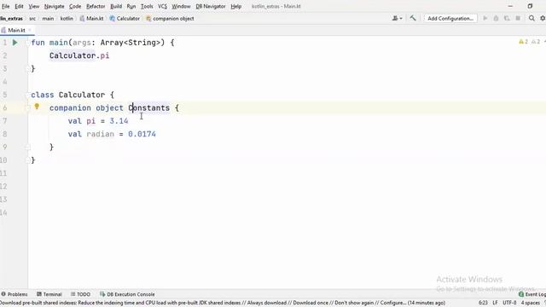Click the warnings indicator in editor corner

pos(529,42)
